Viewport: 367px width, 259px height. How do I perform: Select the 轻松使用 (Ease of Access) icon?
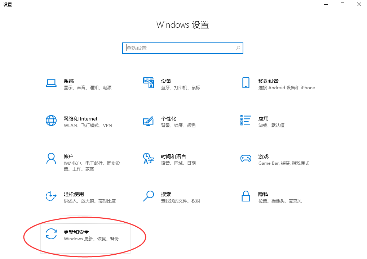click(x=51, y=196)
